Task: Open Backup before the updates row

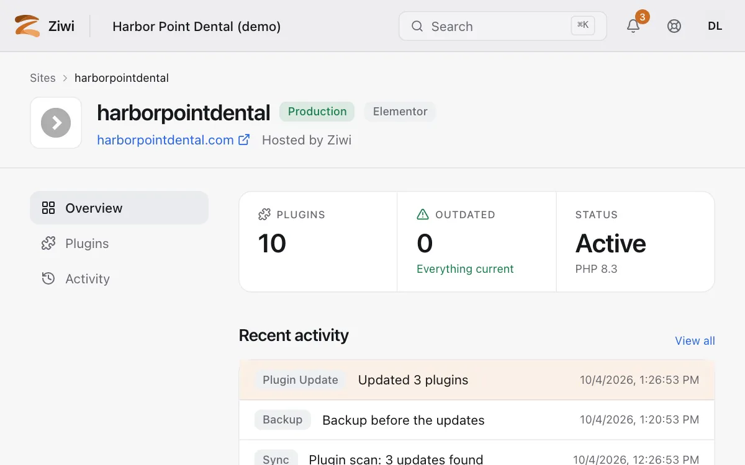Action: click(x=477, y=420)
